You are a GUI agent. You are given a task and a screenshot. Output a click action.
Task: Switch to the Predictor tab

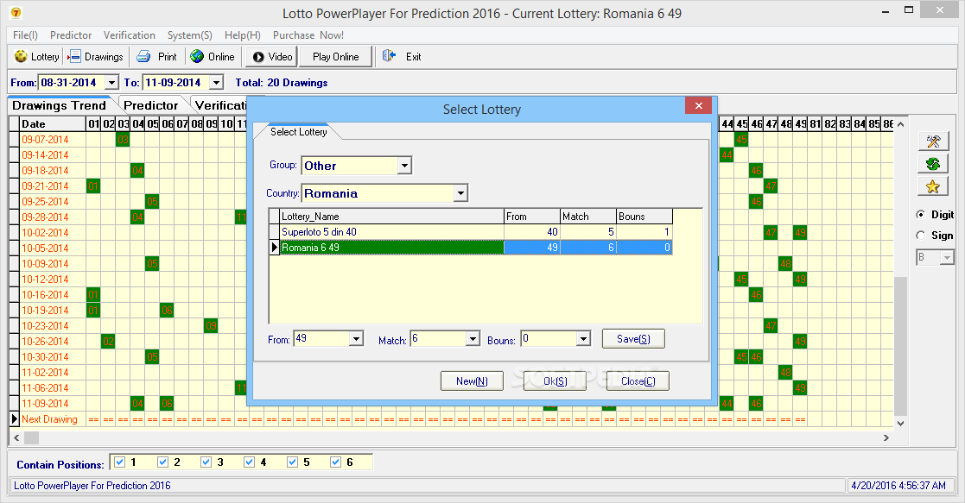pos(151,105)
